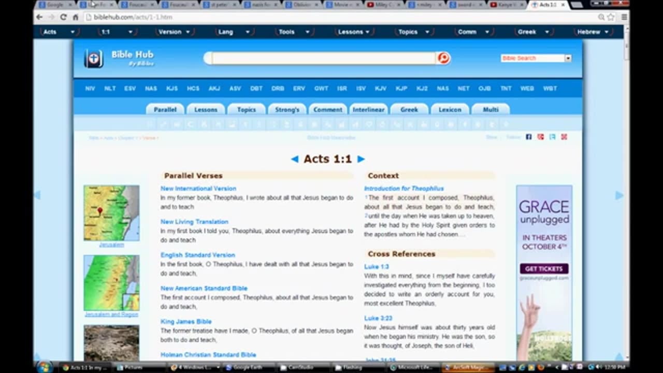The image size is (663, 373).
Task: Click the browser back arrow
Action: coord(39,17)
